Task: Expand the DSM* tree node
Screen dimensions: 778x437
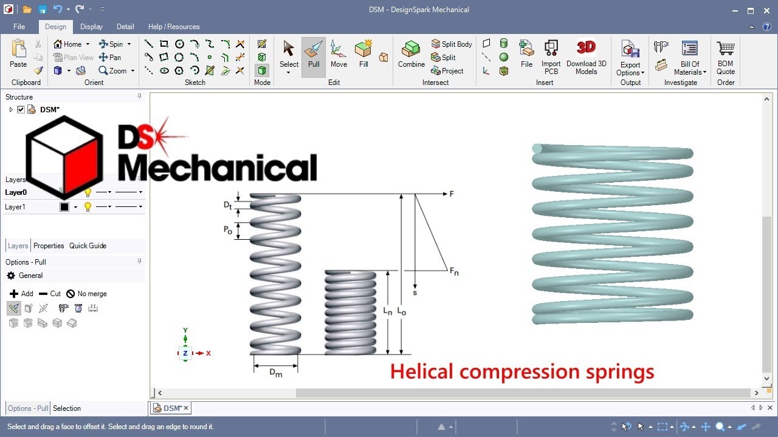Action: pos(10,110)
